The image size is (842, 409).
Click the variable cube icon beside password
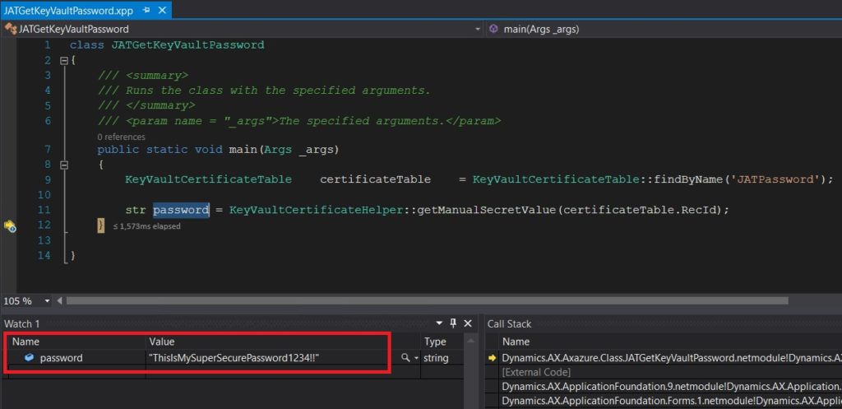(x=30, y=357)
